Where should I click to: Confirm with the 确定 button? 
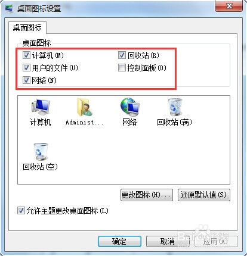(119, 241)
